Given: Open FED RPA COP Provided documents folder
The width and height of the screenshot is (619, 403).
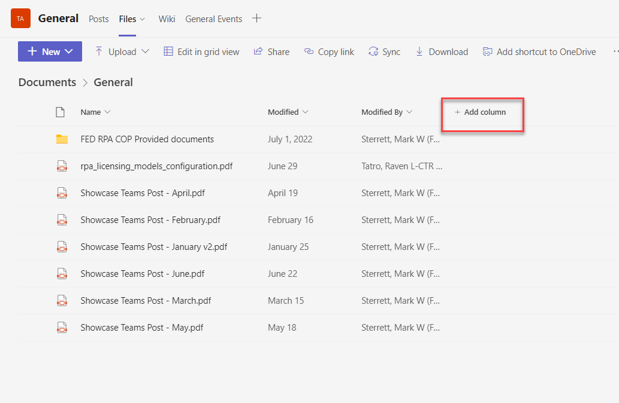Looking at the screenshot, I should [x=147, y=139].
